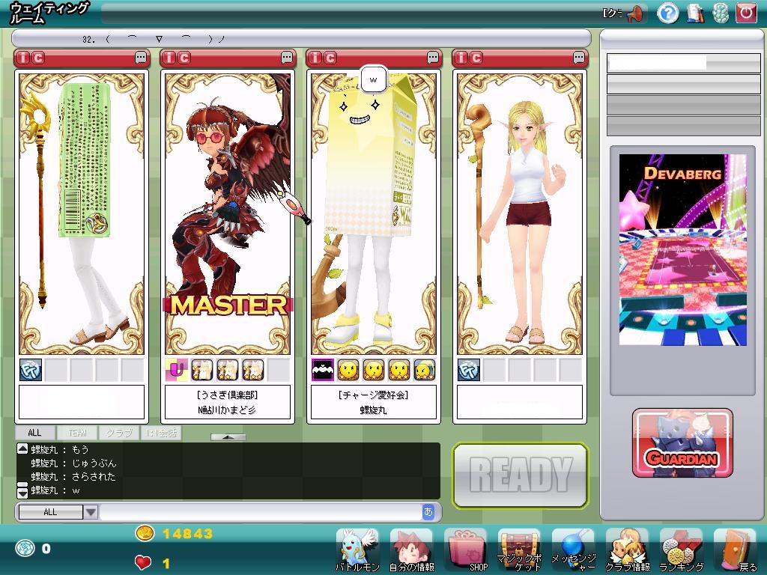Screen dimensions: 767x575
Task: Open the マジックポケット treasure chest
Action: coord(519,550)
